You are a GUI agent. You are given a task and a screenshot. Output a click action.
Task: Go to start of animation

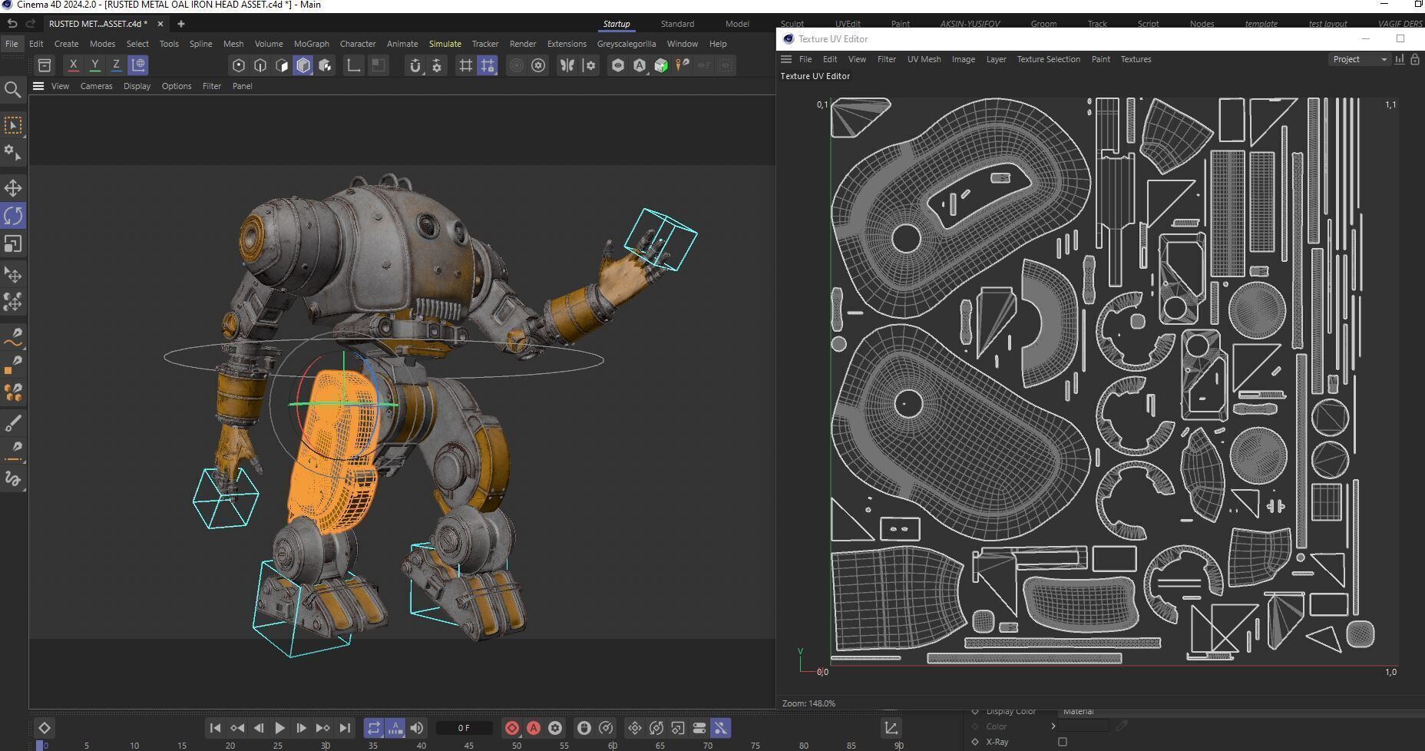point(216,728)
